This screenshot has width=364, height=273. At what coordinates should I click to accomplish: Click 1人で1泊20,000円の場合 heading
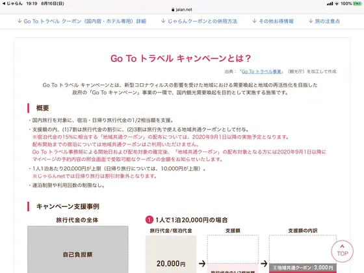[x=192, y=220]
